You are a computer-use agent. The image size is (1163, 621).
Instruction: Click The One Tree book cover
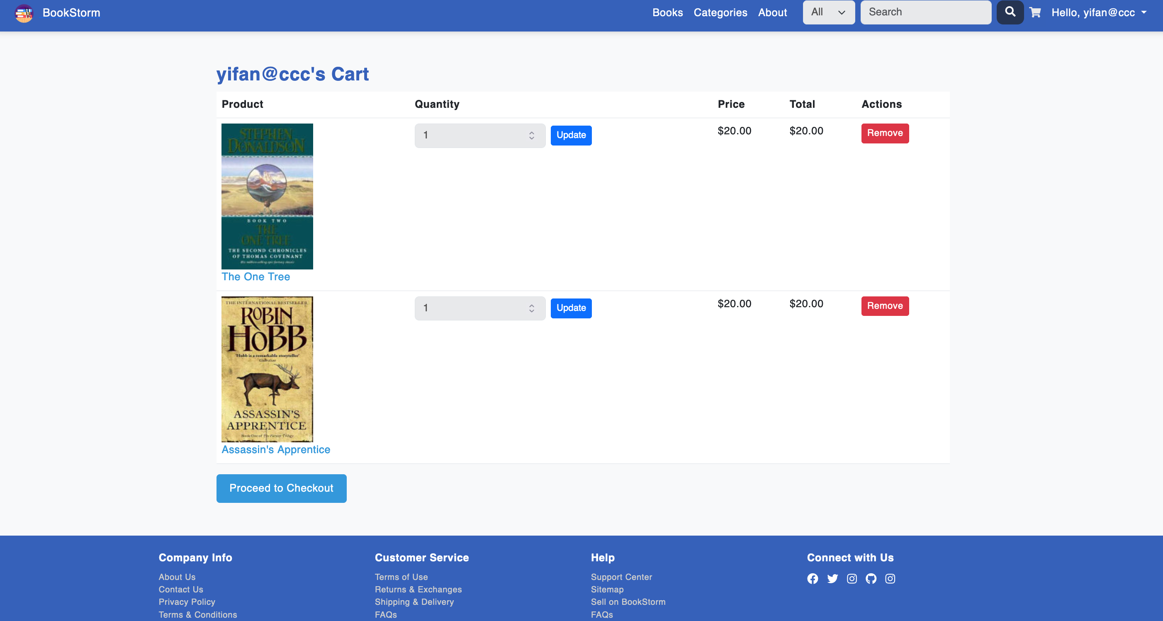[267, 196]
